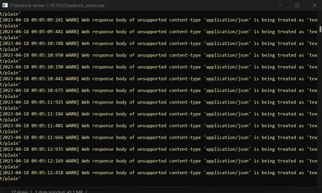Click the console vertical scrollbar thumb
The width and height of the screenshot is (322, 193).
tap(320, 29)
